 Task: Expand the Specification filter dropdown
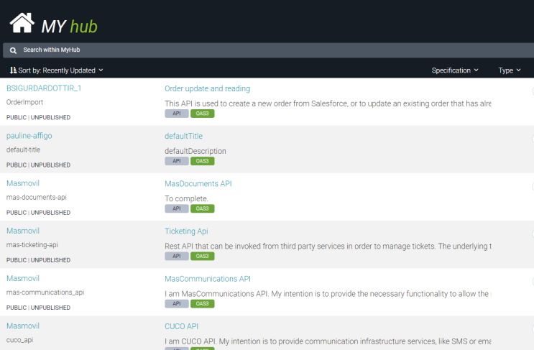click(x=455, y=70)
